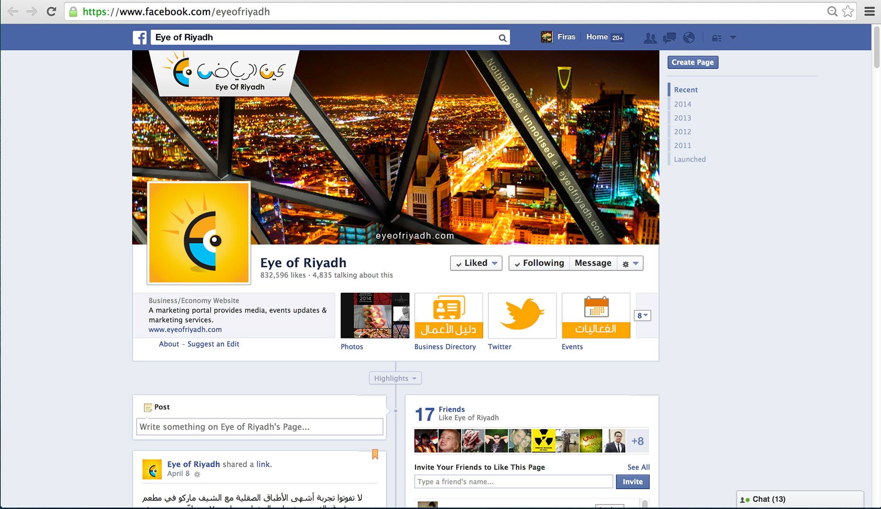Open the Business Directory app icon
Screen dimensions: 881x509
[448, 316]
